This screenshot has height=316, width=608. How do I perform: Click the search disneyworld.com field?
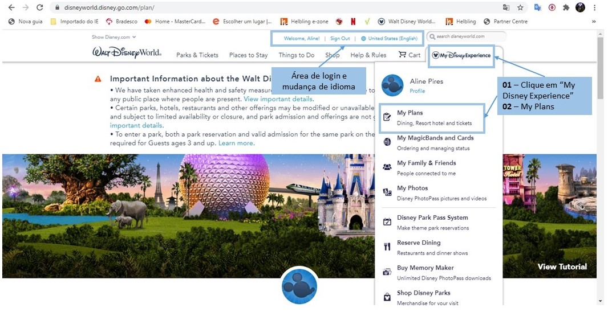coord(467,36)
